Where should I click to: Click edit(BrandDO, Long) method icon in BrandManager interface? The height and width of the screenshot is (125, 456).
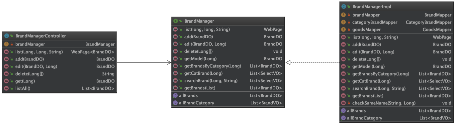(x=176, y=44)
